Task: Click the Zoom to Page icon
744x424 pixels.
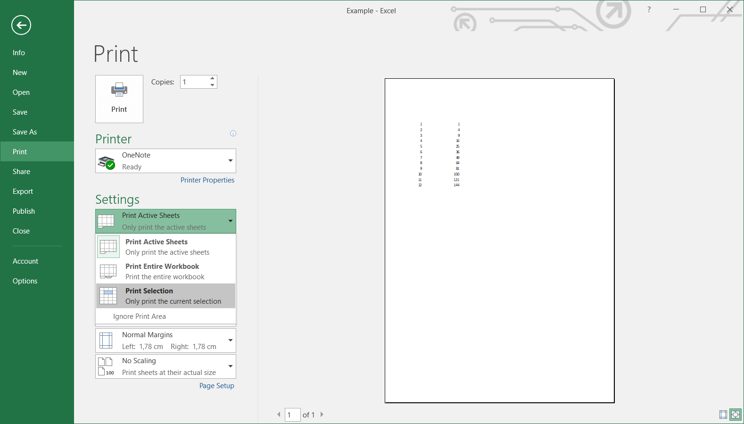Action: click(735, 415)
